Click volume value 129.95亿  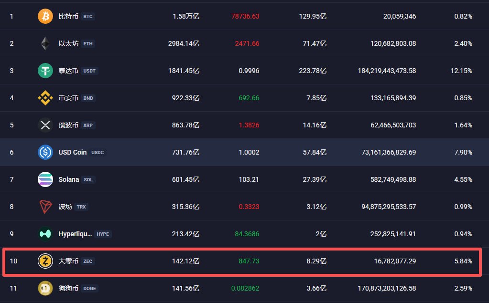click(313, 16)
